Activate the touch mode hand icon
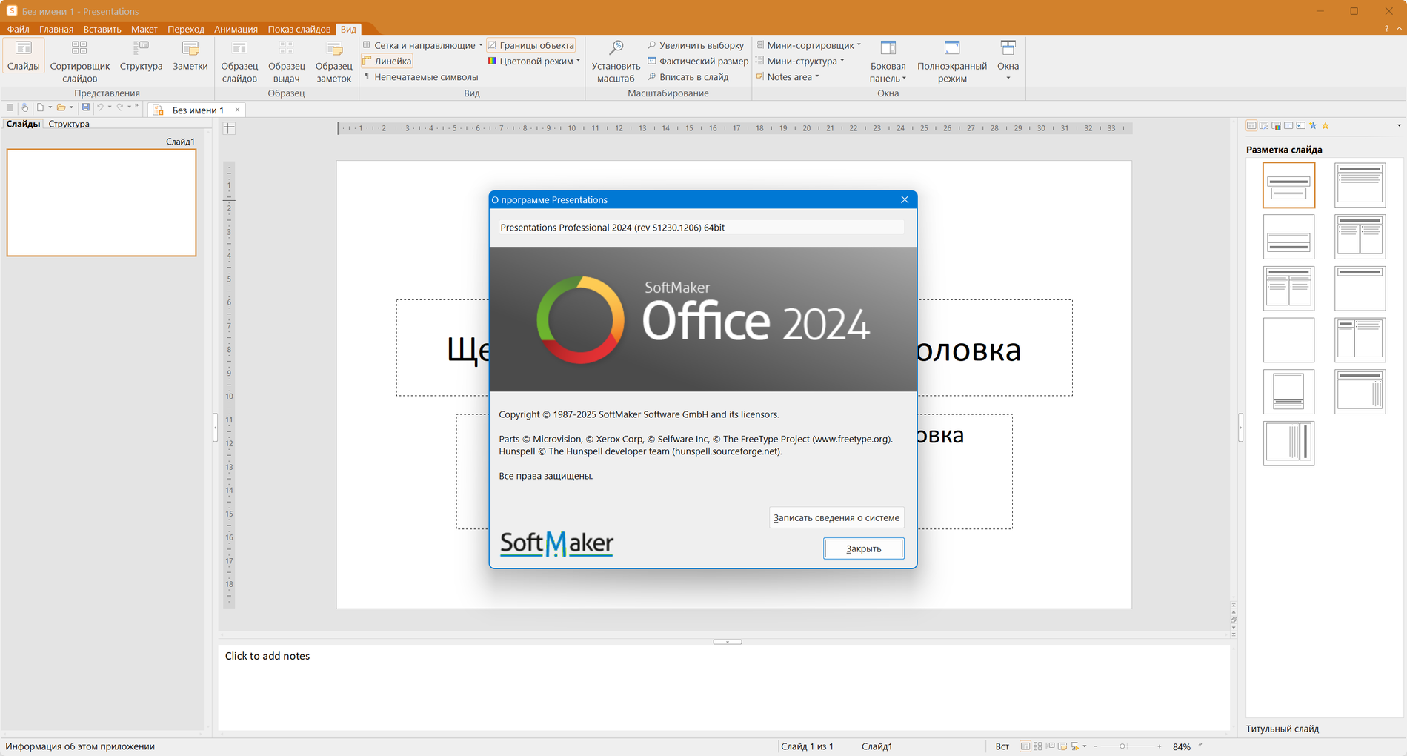 [x=24, y=107]
